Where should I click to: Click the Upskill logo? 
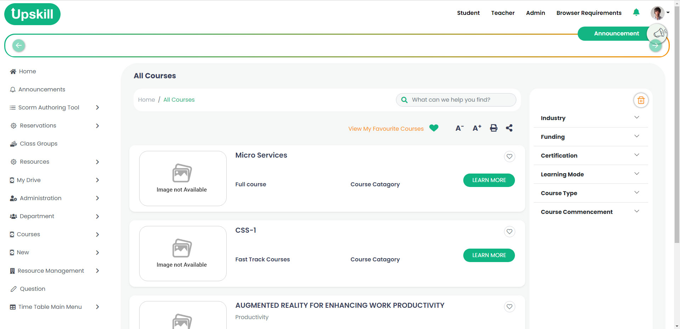[32, 14]
